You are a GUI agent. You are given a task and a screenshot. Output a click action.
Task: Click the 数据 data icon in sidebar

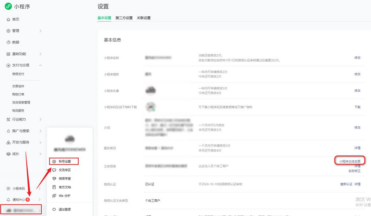tap(8, 42)
